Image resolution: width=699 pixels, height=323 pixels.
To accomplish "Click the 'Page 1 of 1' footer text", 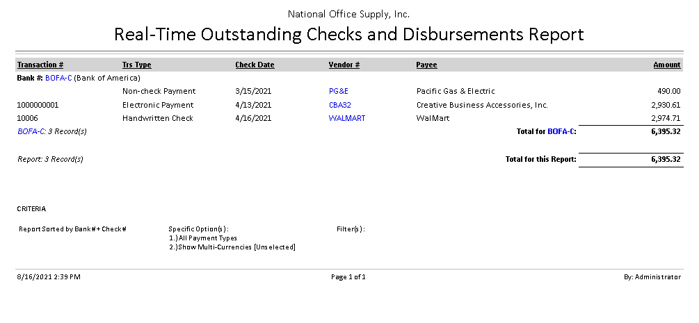I will click(x=348, y=277).
